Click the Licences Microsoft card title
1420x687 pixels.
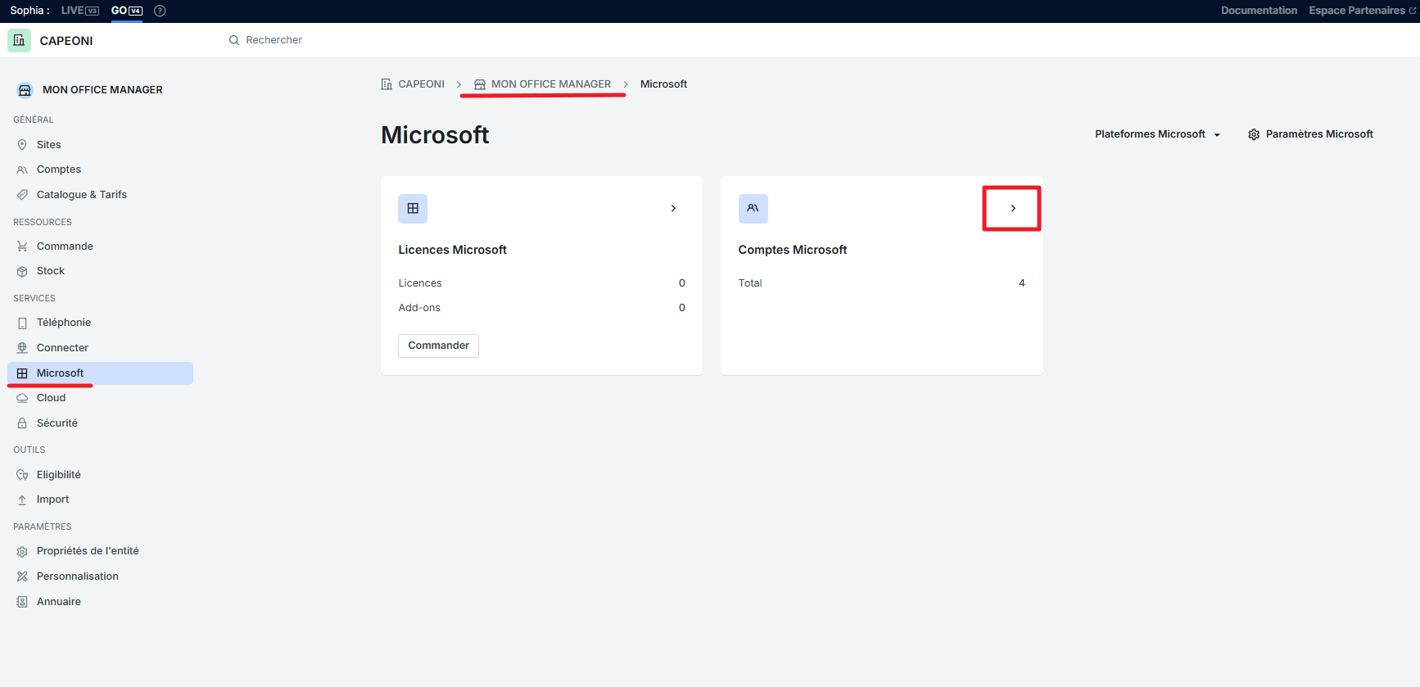452,250
